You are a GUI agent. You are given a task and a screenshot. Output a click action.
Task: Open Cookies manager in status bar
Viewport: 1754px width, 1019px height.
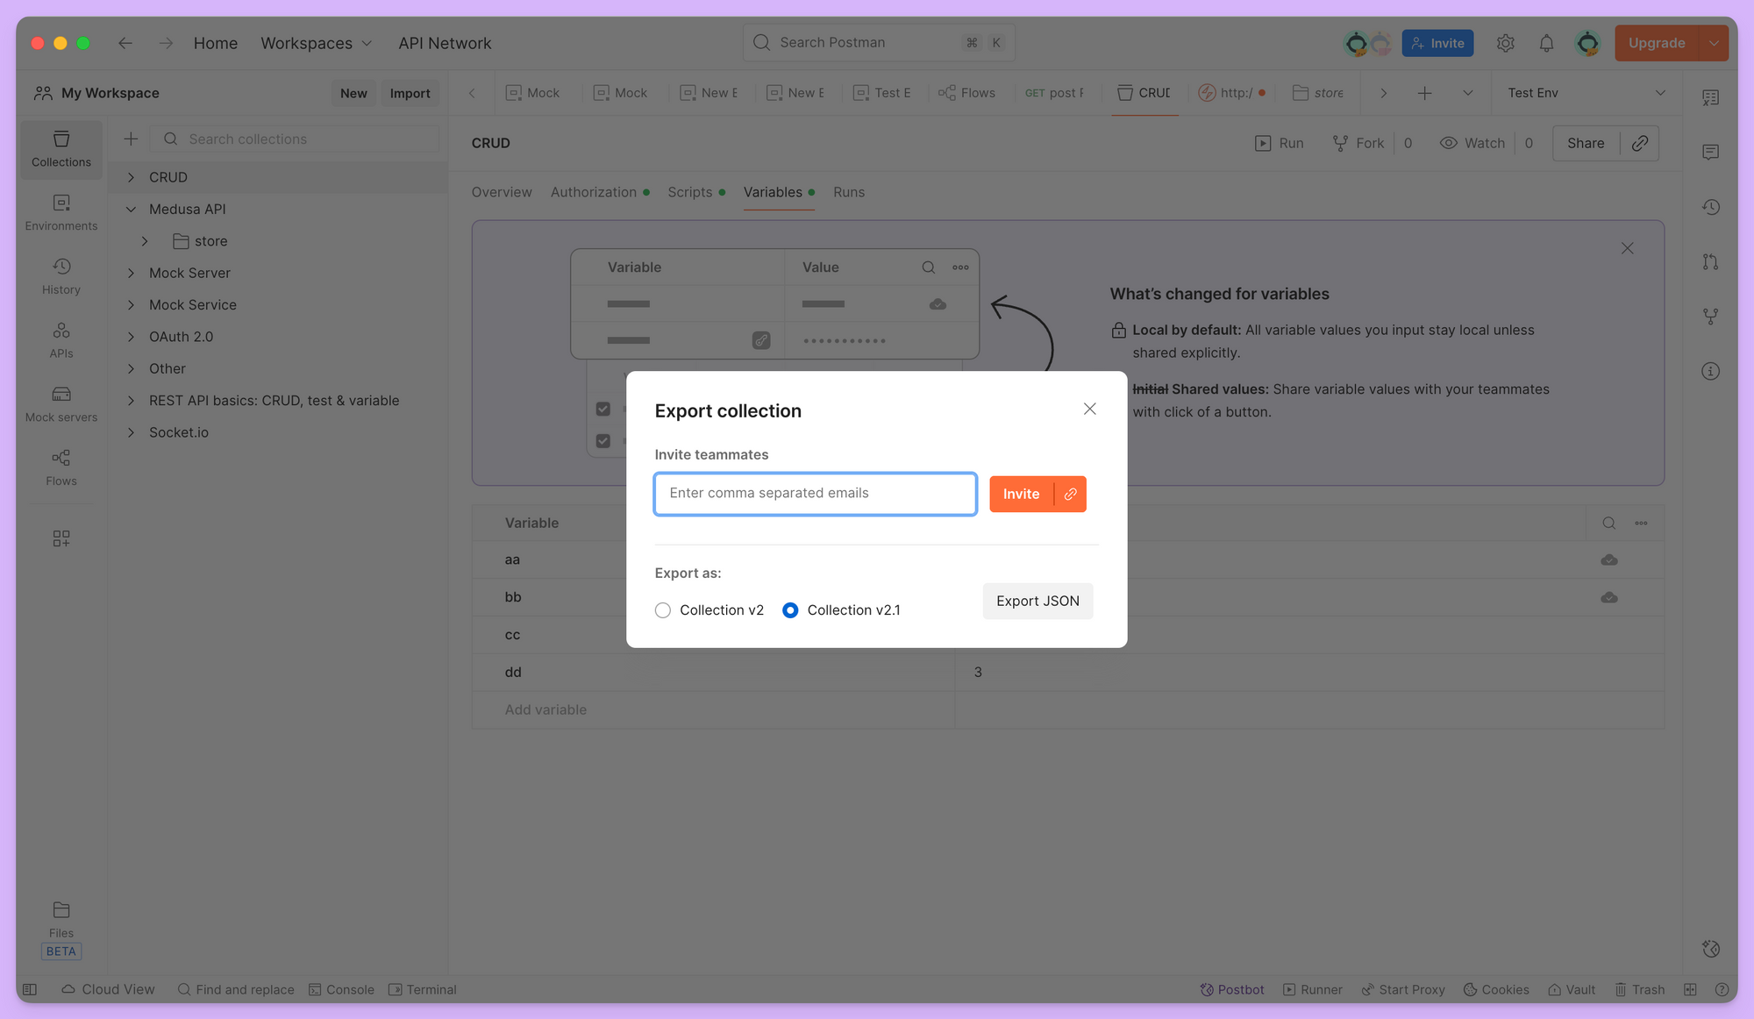coord(1495,989)
